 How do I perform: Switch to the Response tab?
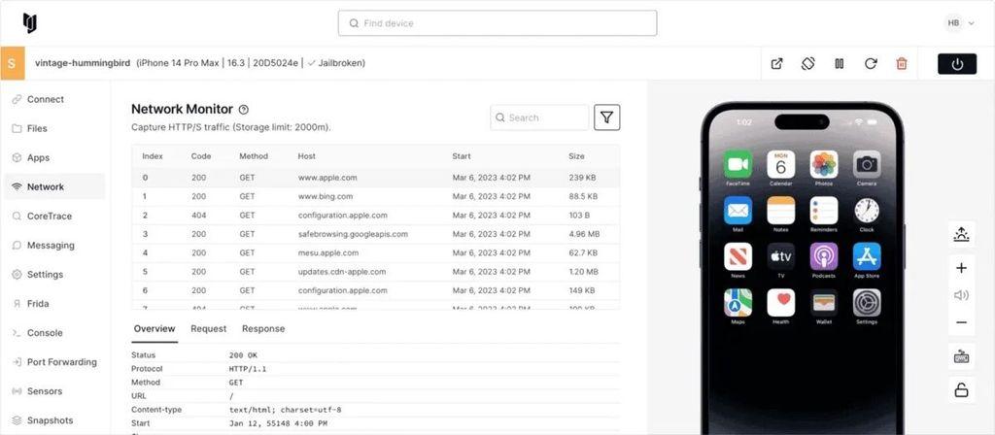(263, 328)
